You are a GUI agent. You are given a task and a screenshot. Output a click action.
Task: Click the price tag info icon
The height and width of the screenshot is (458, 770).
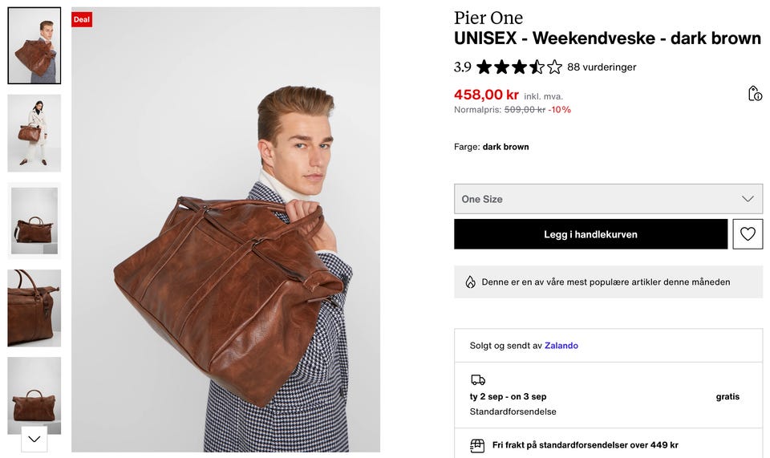coord(754,94)
